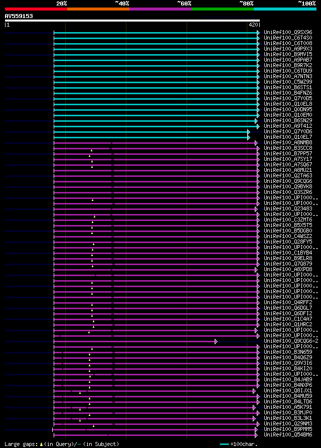Click the green ~80% legend segment
321x448 pixels.
pos(223,9)
